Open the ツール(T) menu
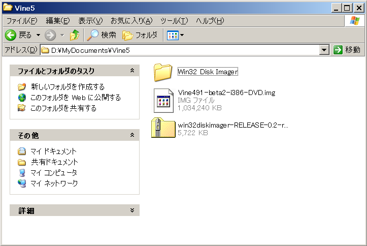This screenshot has height=246, width=367. pyautogui.click(x=174, y=21)
